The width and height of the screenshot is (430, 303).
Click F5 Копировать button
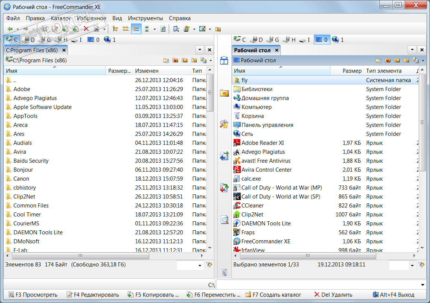153,295
